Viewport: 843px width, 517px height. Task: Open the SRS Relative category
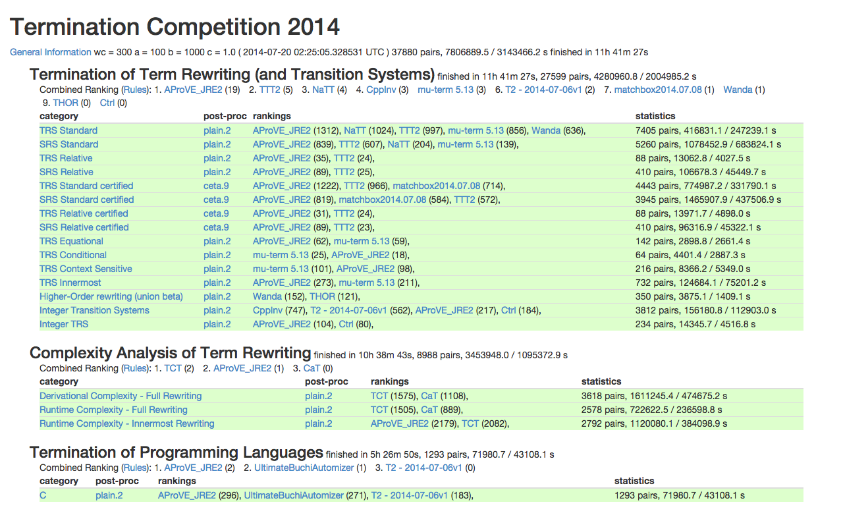click(x=67, y=172)
